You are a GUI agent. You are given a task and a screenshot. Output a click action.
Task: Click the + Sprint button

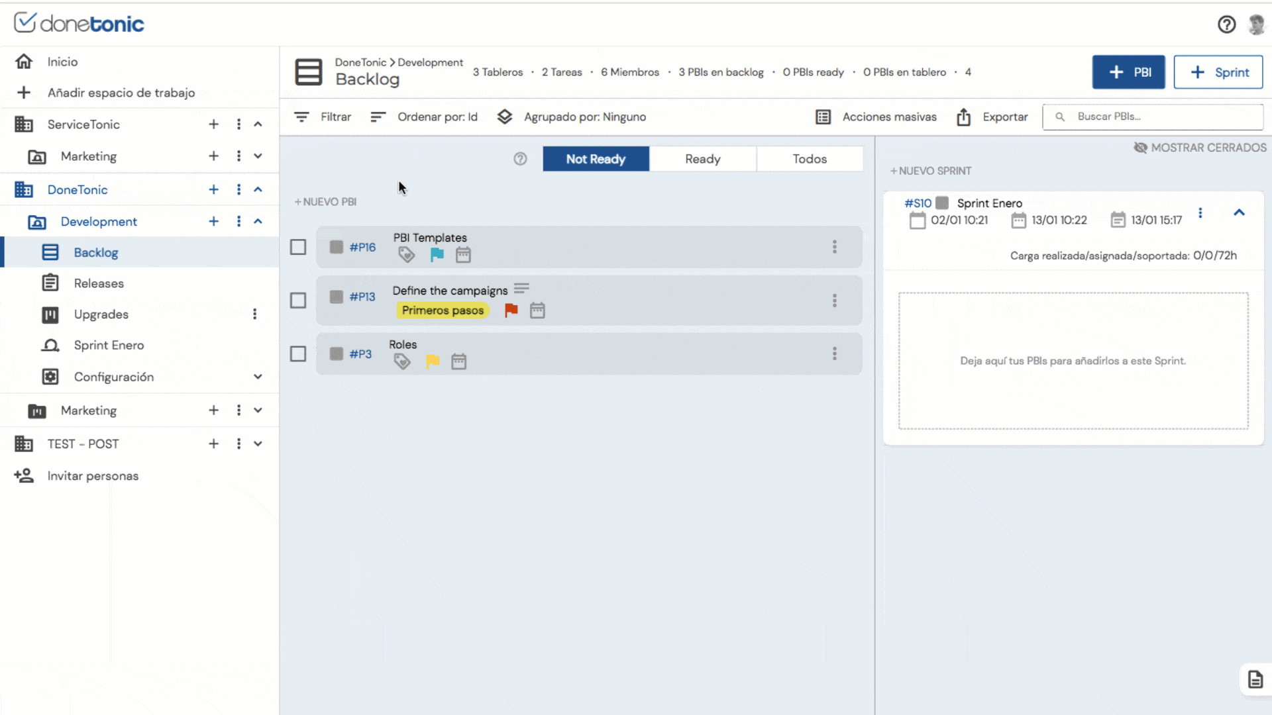pos(1218,72)
